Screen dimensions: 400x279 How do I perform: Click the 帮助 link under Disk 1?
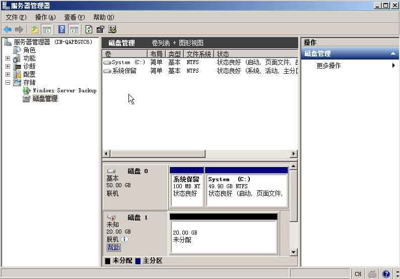114,247
